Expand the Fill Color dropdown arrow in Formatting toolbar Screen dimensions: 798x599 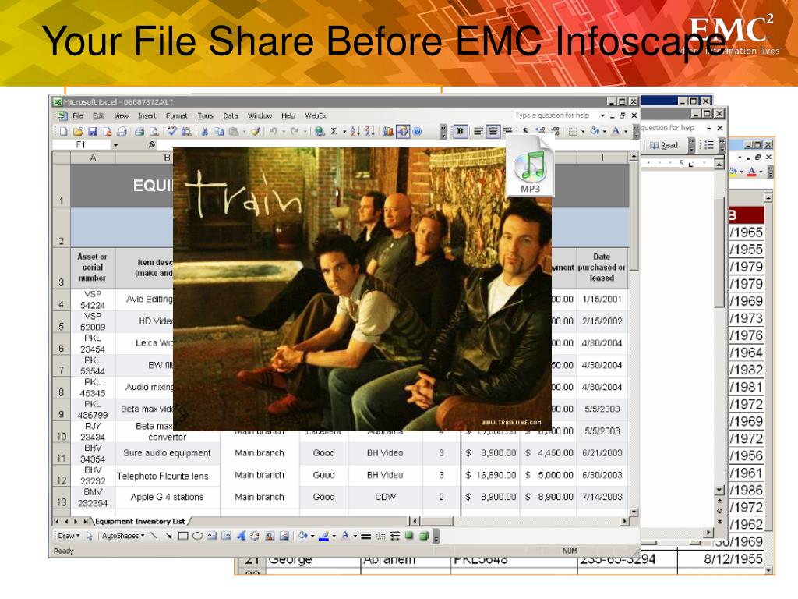point(605,131)
